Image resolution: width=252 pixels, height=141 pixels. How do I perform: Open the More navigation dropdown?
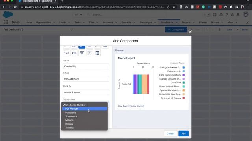point(232,22)
